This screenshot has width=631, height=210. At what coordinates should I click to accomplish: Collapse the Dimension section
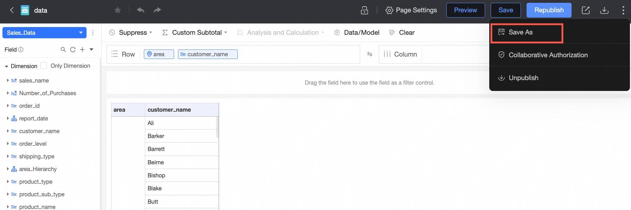(6, 66)
